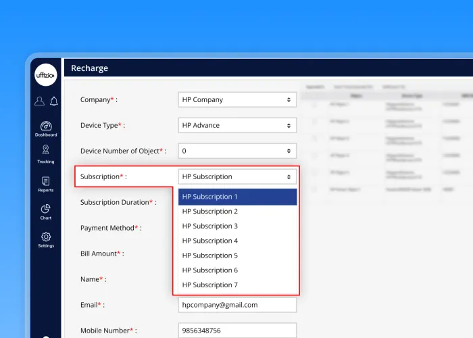
Task: Expand the Device Type dropdown
Action: pyautogui.click(x=237, y=125)
